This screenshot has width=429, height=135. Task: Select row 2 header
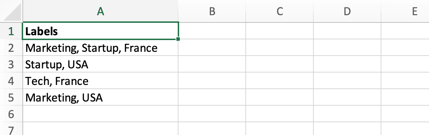click(11, 48)
